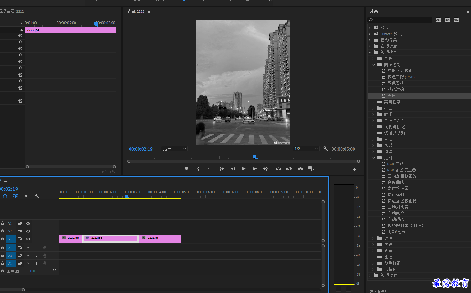This screenshot has width=471, height=293.
Task: Click the Lift button
Action: tap(278, 169)
